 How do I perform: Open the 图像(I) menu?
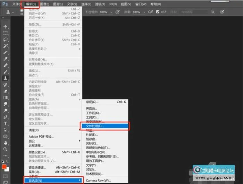point(44,4)
